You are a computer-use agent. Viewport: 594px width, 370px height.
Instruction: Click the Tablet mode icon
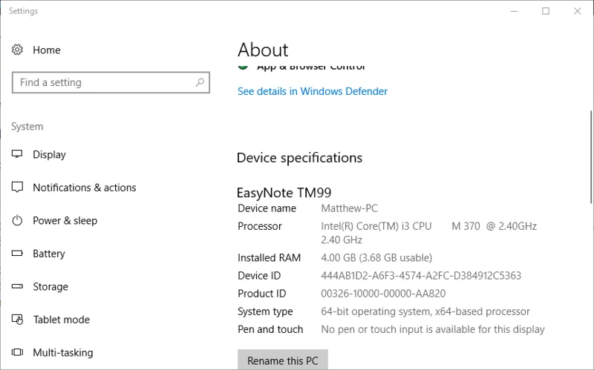[17, 320]
